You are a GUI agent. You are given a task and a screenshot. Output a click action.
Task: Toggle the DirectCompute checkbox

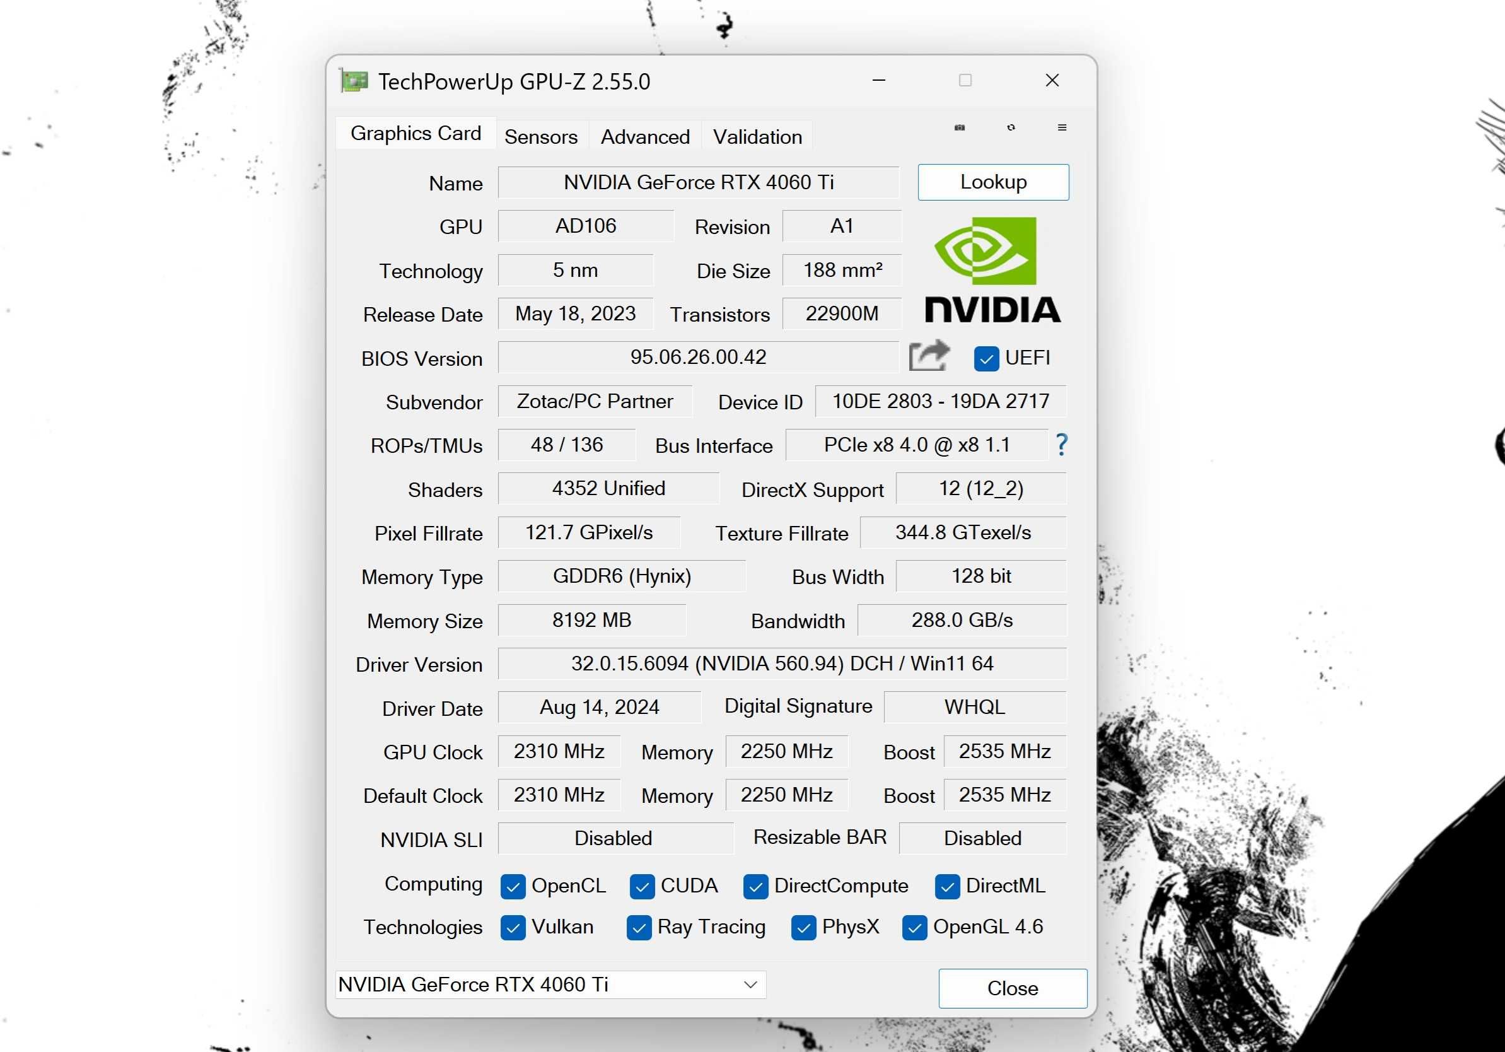755,886
